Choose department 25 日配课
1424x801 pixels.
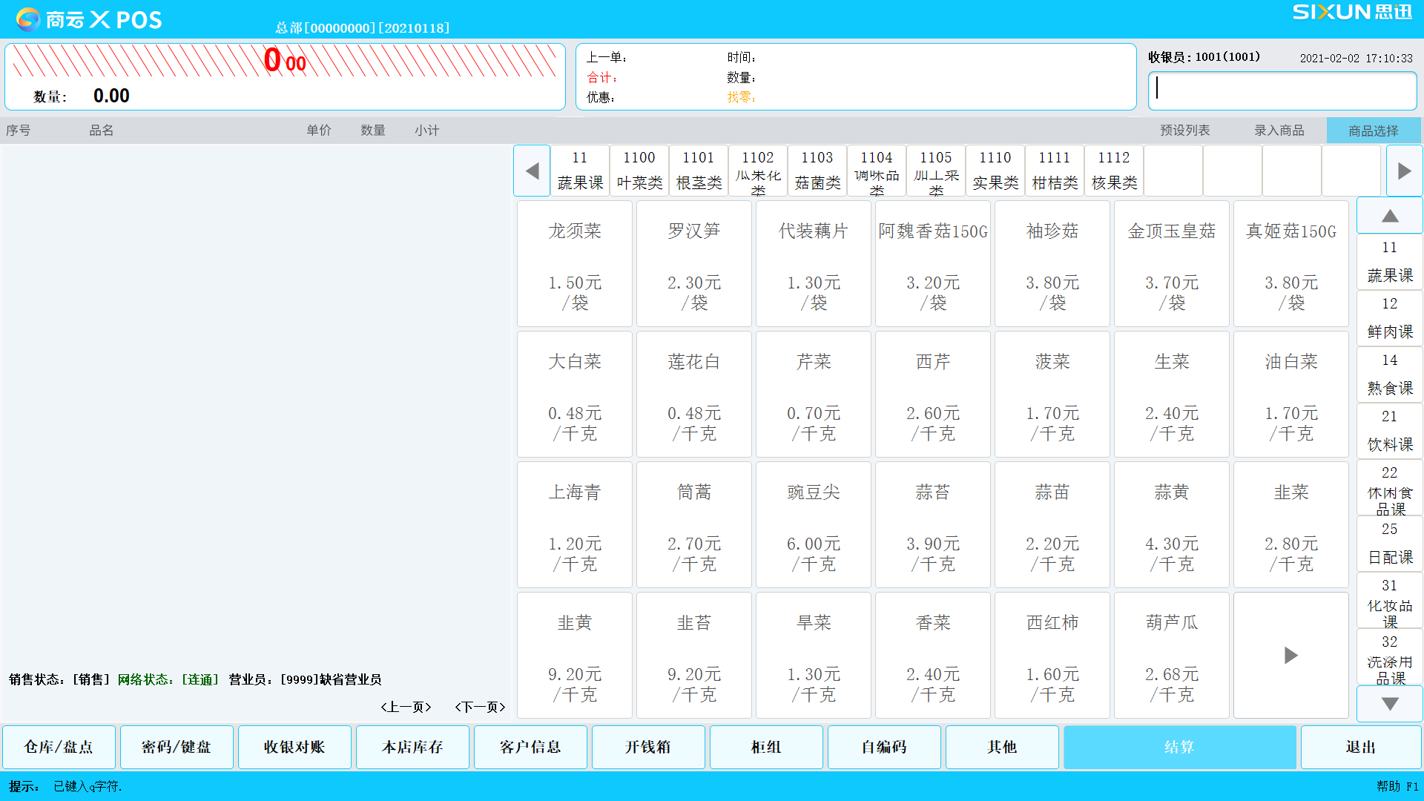coord(1390,543)
